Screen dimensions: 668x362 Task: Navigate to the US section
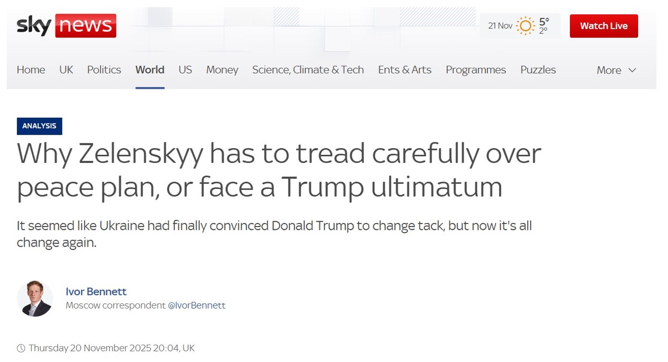click(185, 70)
